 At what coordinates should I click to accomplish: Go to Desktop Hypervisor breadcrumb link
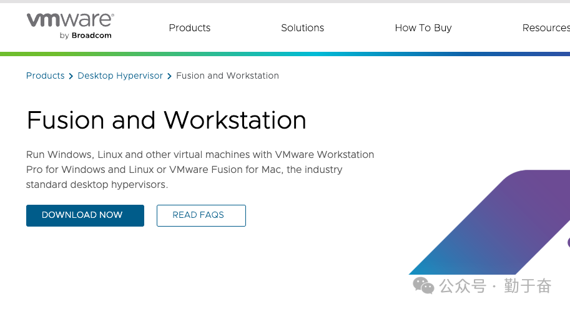pyautogui.click(x=120, y=76)
